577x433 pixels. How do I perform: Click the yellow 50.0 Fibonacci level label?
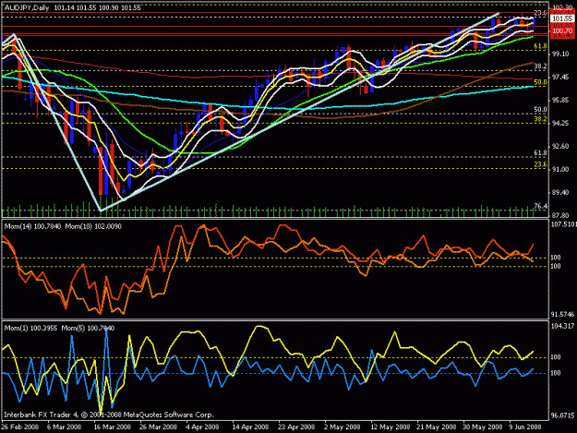coord(541,82)
